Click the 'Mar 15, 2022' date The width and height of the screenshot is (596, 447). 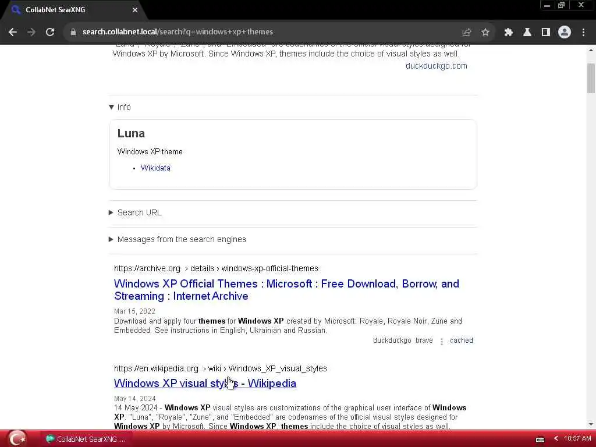pos(134,311)
